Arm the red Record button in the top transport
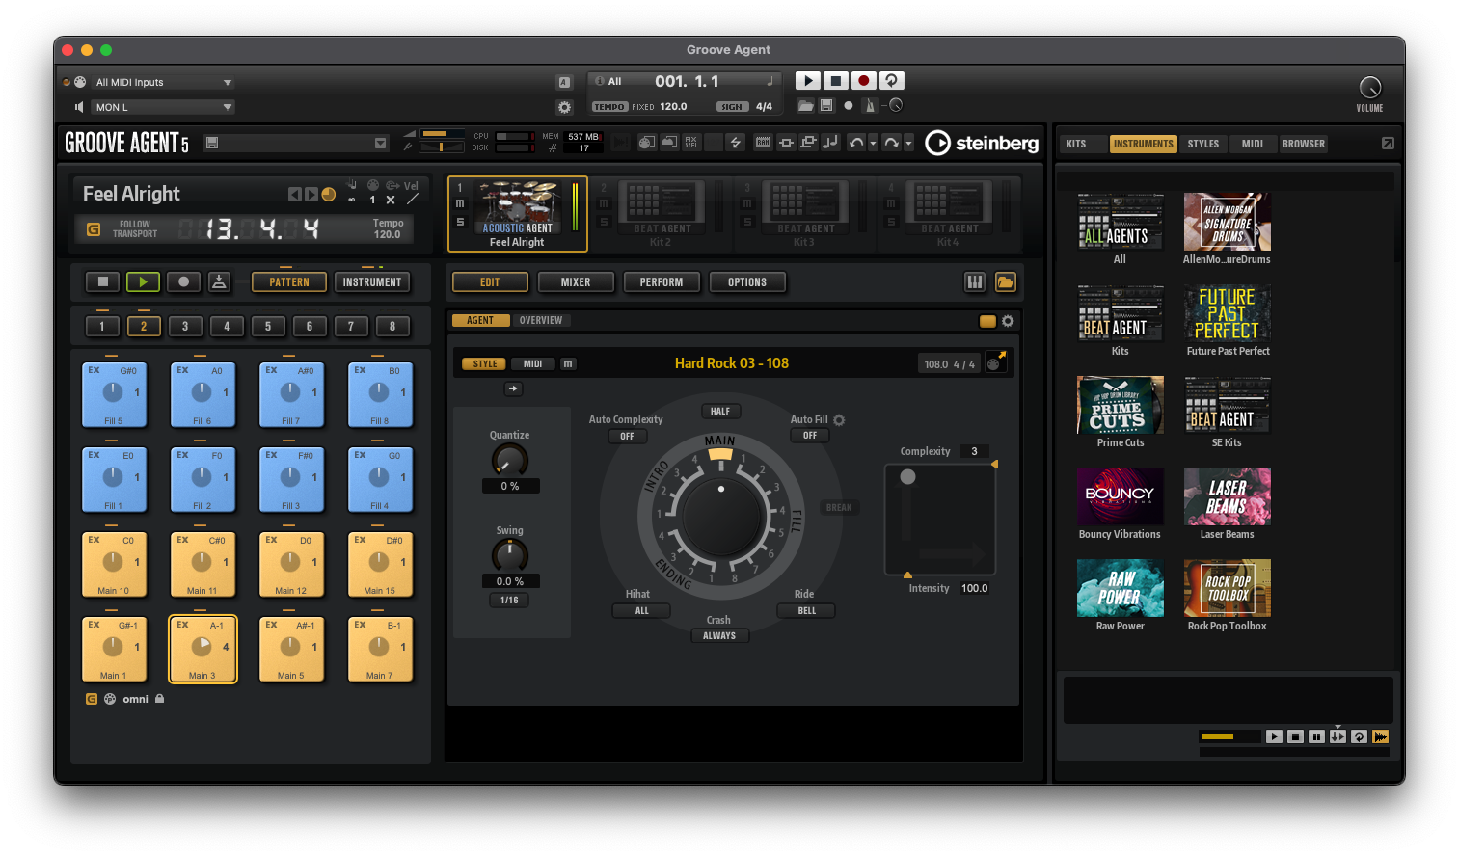The width and height of the screenshot is (1459, 856). tap(864, 81)
